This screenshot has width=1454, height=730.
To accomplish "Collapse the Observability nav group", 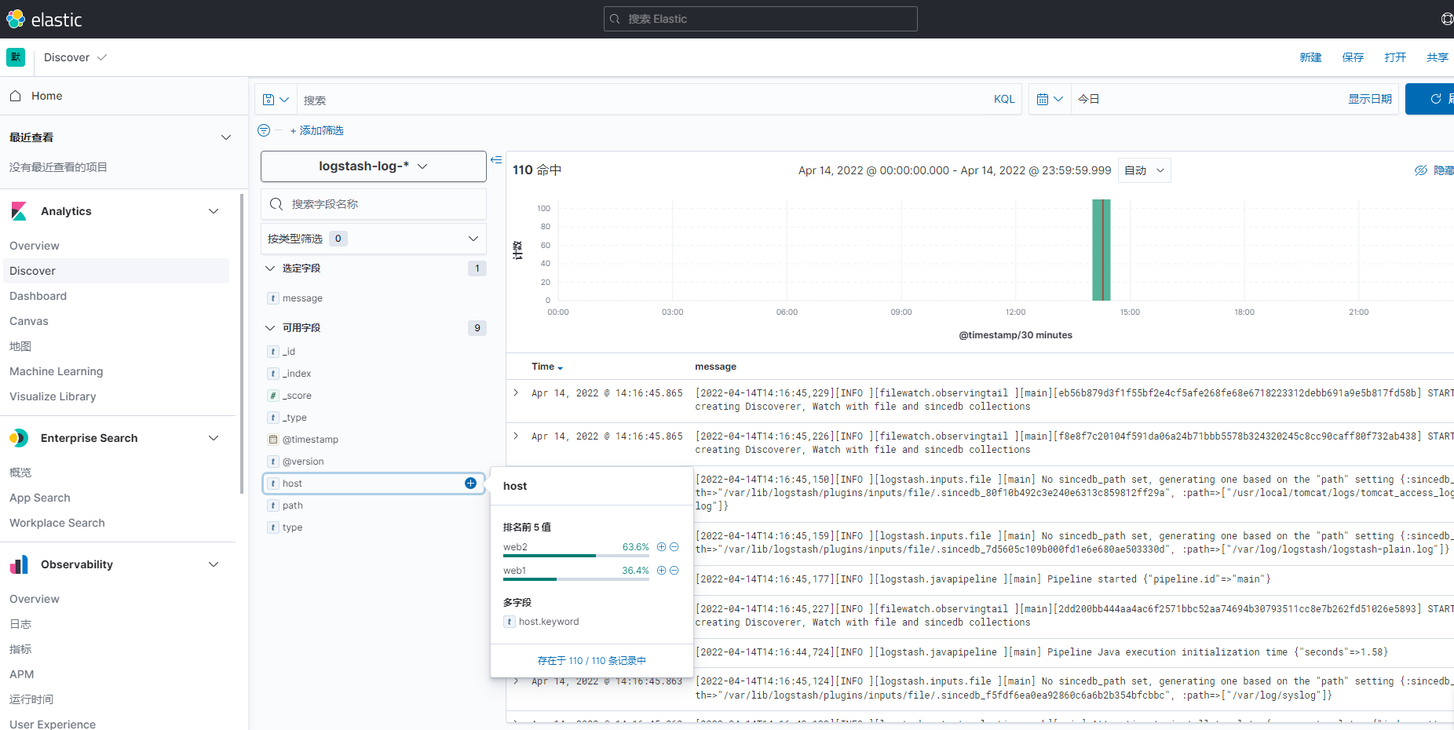I will point(214,564).
